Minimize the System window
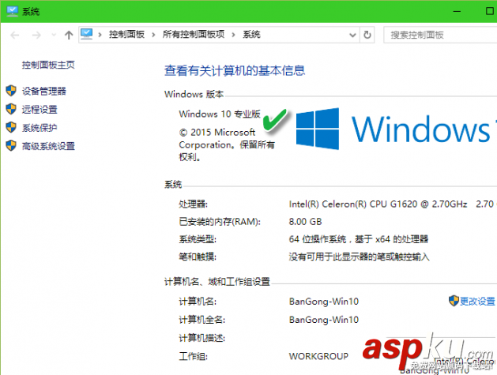This screenshot has height=375, width=497. (457, 11)
